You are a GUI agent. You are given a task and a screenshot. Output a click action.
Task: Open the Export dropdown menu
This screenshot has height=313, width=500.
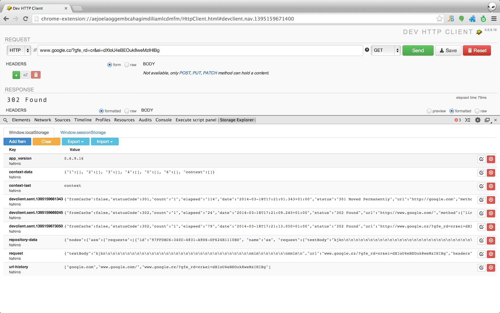pos(75,141)
